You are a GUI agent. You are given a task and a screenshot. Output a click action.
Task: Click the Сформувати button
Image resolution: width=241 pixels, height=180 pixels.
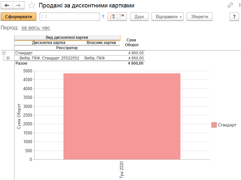click(18, 16)
